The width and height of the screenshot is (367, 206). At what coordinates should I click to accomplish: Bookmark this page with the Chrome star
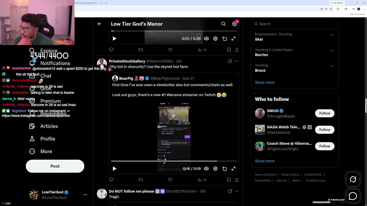[331, 9]
